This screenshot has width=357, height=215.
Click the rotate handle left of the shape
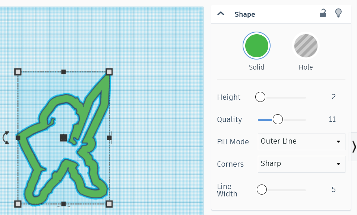point(6,138)
